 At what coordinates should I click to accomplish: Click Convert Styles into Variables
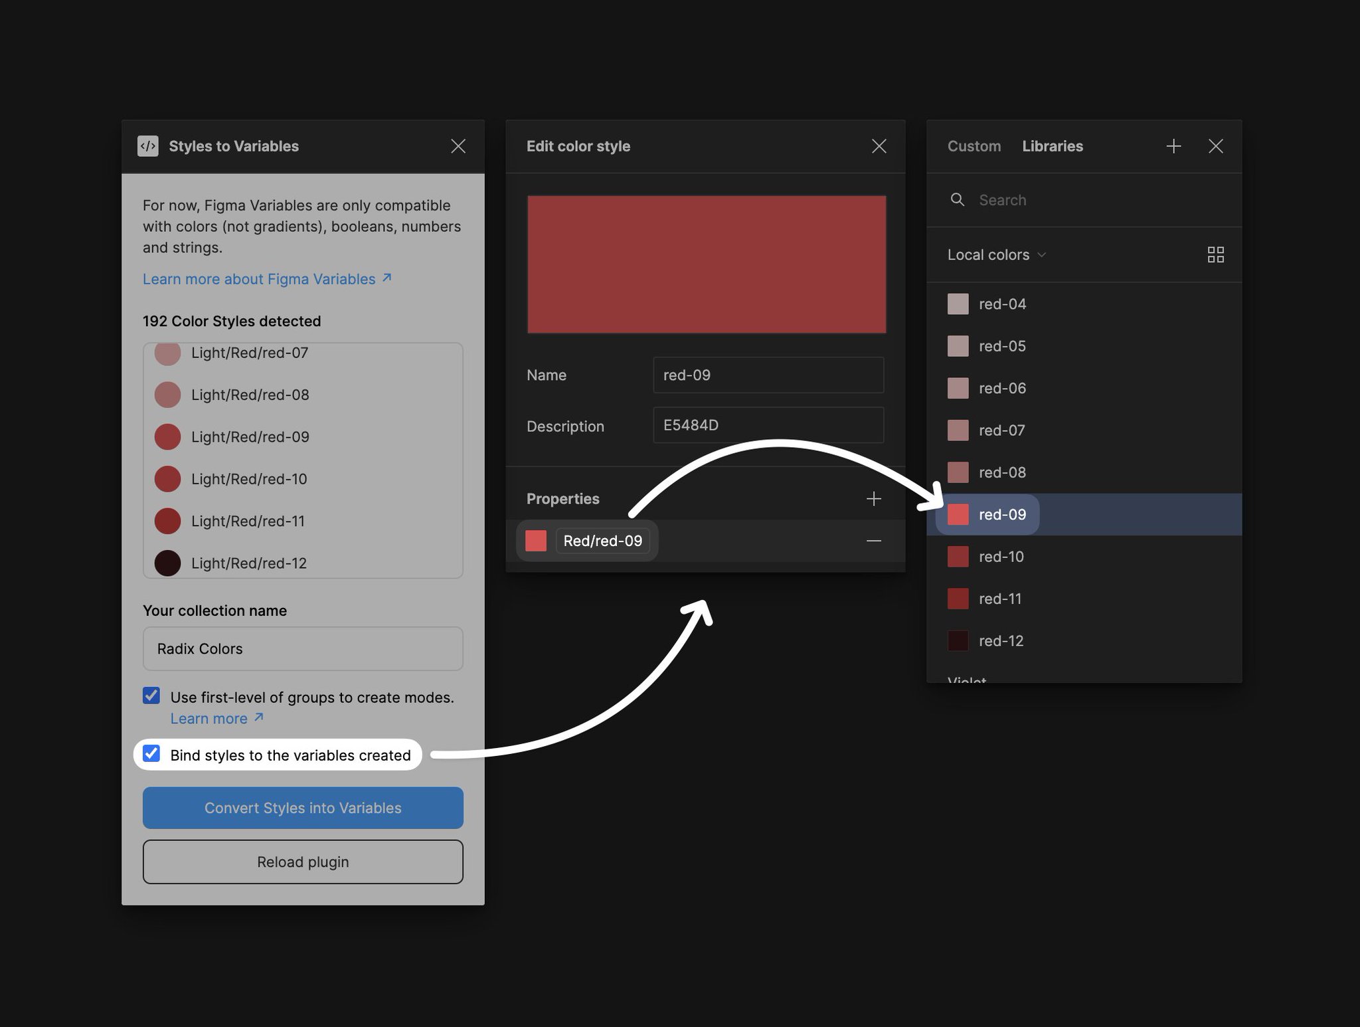coord(303,808)
